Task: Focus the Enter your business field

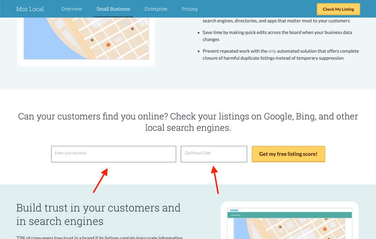Action: tap(114, 154)
